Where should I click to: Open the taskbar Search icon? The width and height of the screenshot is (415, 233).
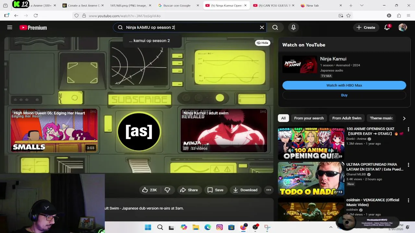[x=160, y=227]
